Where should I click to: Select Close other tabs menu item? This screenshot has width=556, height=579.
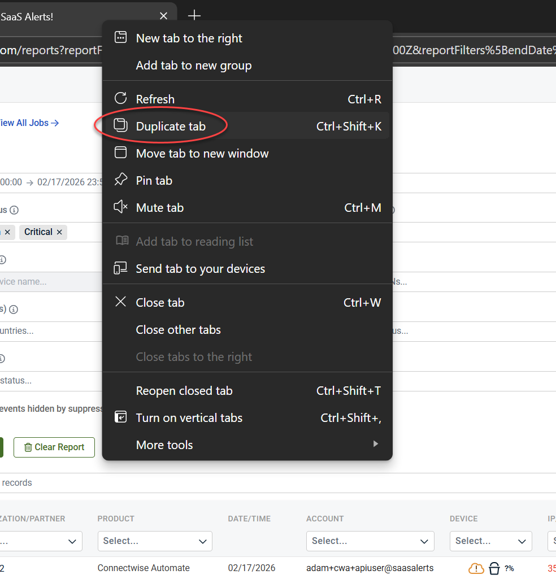(x=178, y=329)
